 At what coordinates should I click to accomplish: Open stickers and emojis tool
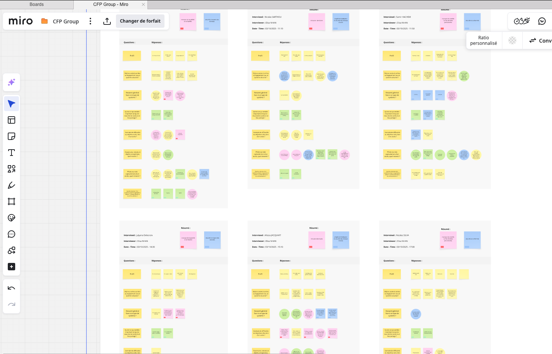11,218
